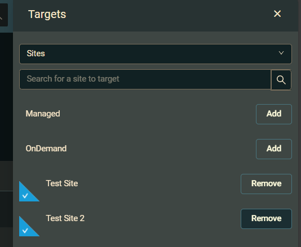Close the Targets panel with X
Viewport: 301px width, 247px height.
[277, 14]
